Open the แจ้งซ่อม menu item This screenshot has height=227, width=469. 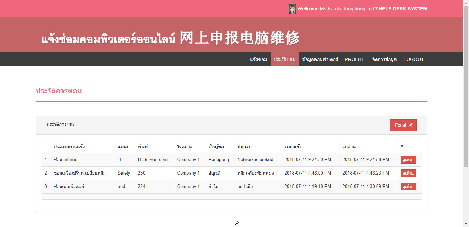[x=259, y=59]
